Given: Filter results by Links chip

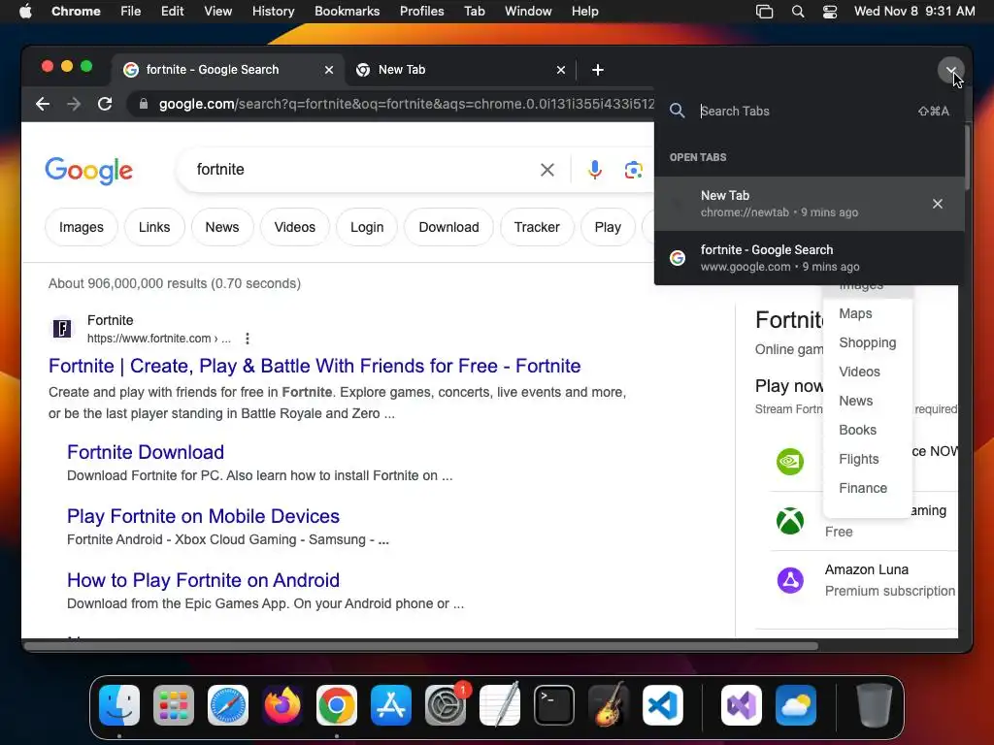Looking at the screenshot, I should [154, 227].
